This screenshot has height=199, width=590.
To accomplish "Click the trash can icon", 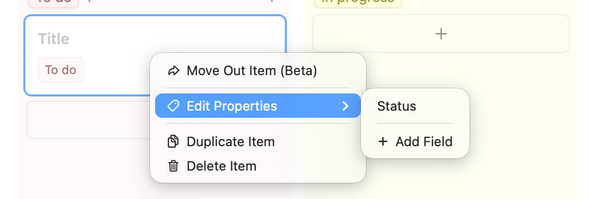I will pos(173,166).
